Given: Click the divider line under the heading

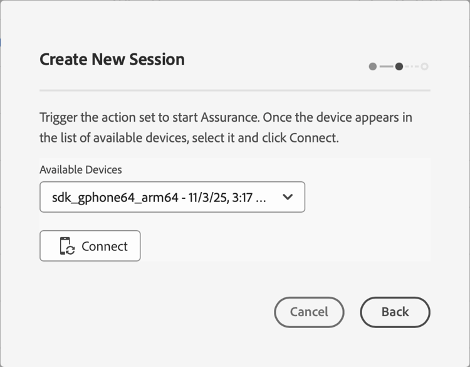Looking at the screenshot, I should (x=234, y=91).
